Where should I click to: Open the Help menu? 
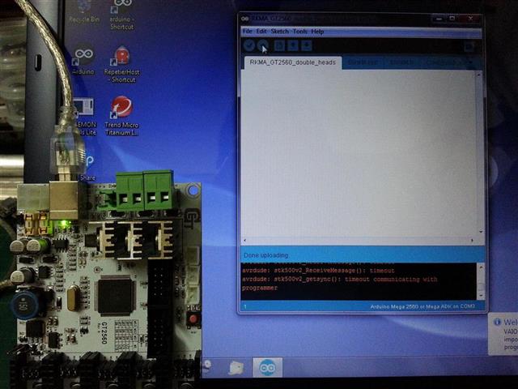(x=317, y=32)
